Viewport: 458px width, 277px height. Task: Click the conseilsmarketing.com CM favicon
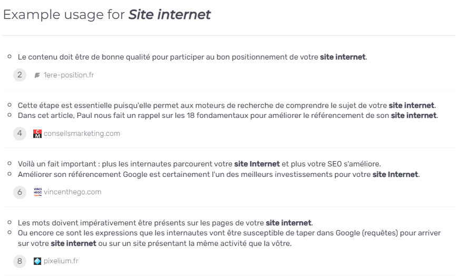(37, 134)
